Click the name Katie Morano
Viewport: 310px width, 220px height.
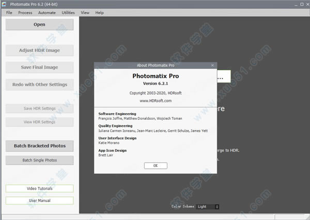click(x=109, y=143)
